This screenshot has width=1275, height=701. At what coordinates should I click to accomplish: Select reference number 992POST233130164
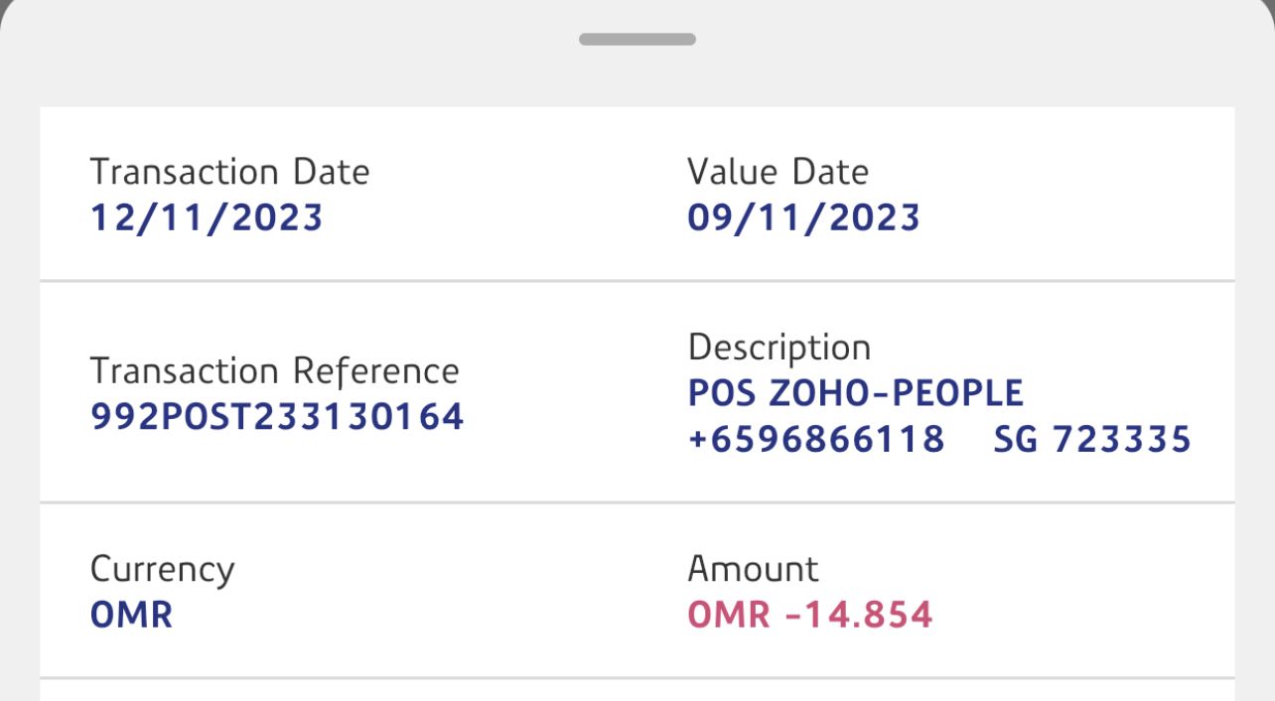pyautogui.click(x=277, y=416)
